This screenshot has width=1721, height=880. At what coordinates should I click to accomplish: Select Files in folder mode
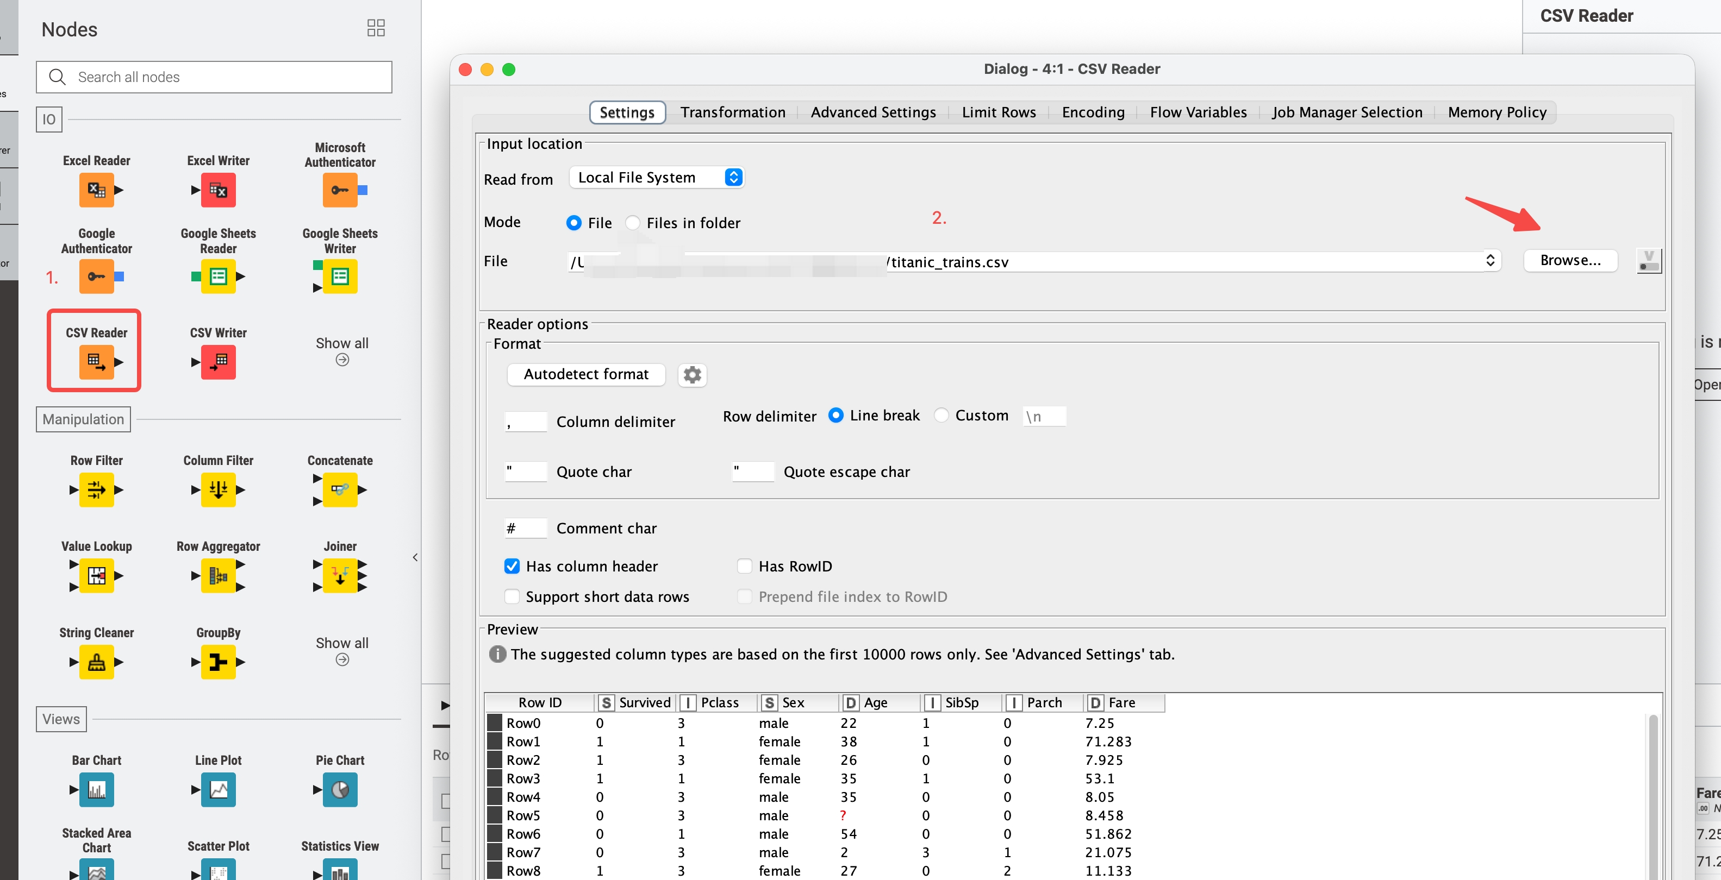point(632,223)
